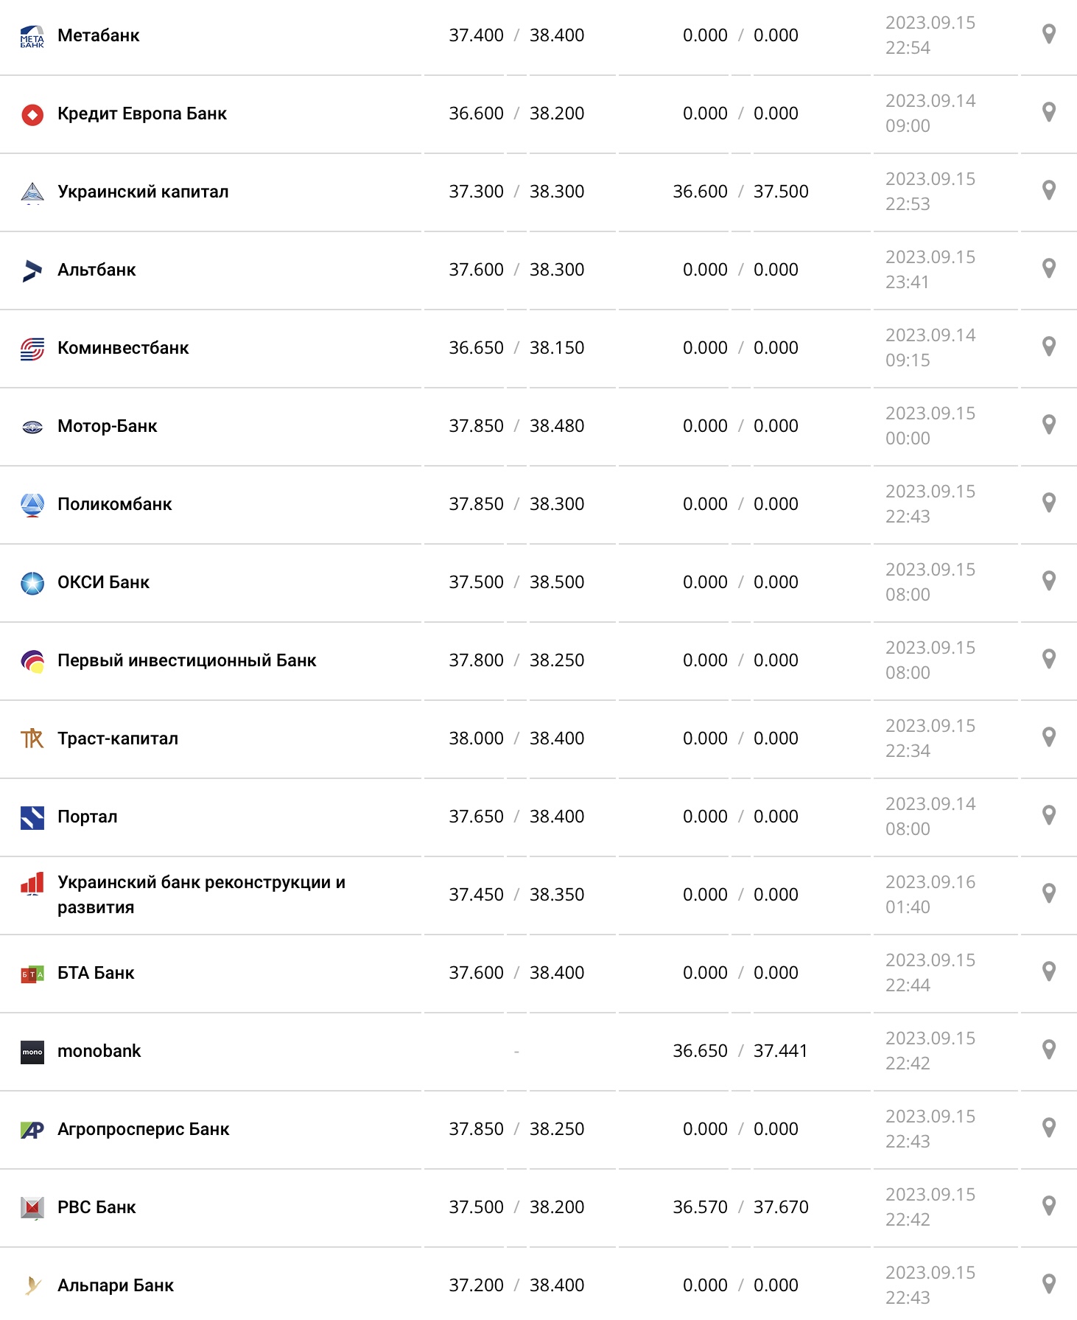
Task: Click the Мотор-Банк logo icon
Action: pyautogui.click(x=30, y=425)
